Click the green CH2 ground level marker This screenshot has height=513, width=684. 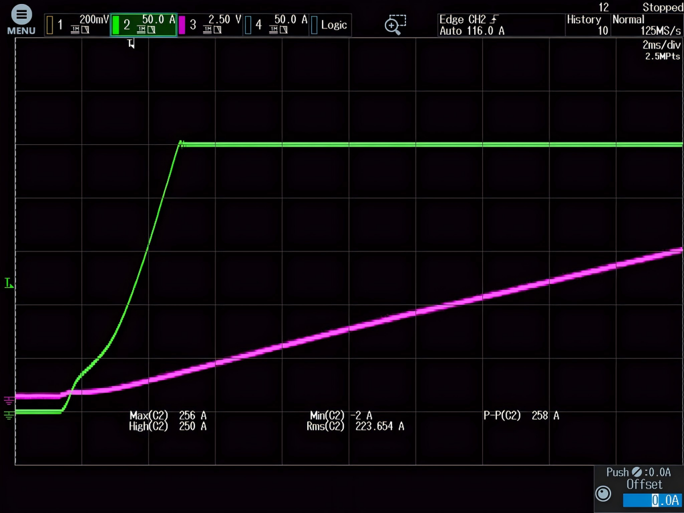coord(8,415)
